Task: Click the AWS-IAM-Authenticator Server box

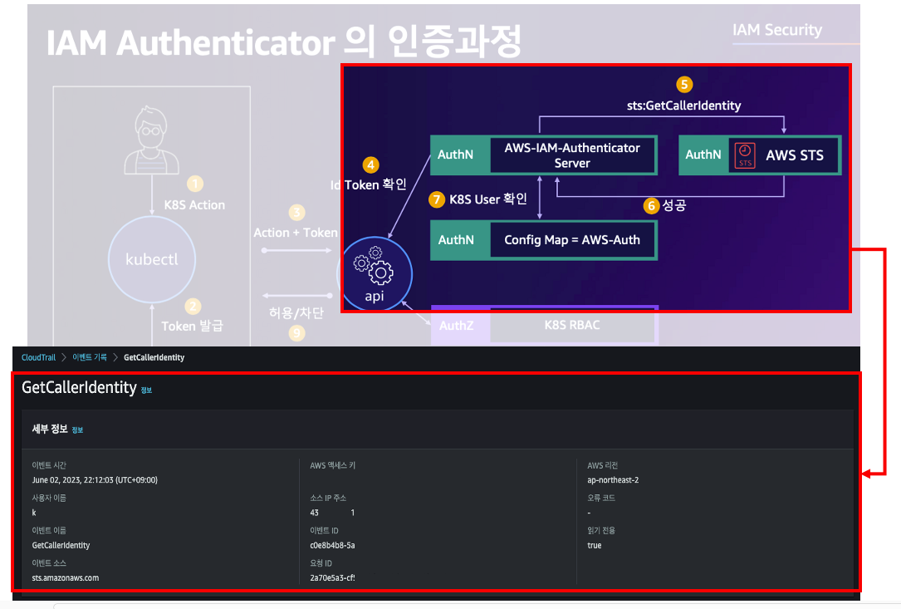Action: click(x=572, y=155)
